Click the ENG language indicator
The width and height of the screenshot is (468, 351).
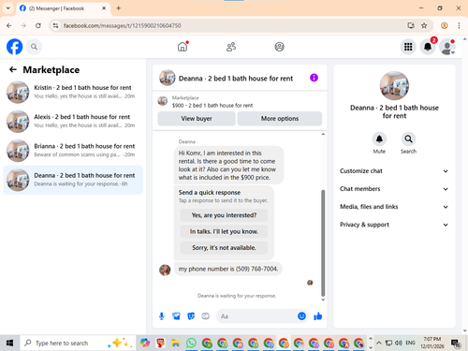point(410,344)
